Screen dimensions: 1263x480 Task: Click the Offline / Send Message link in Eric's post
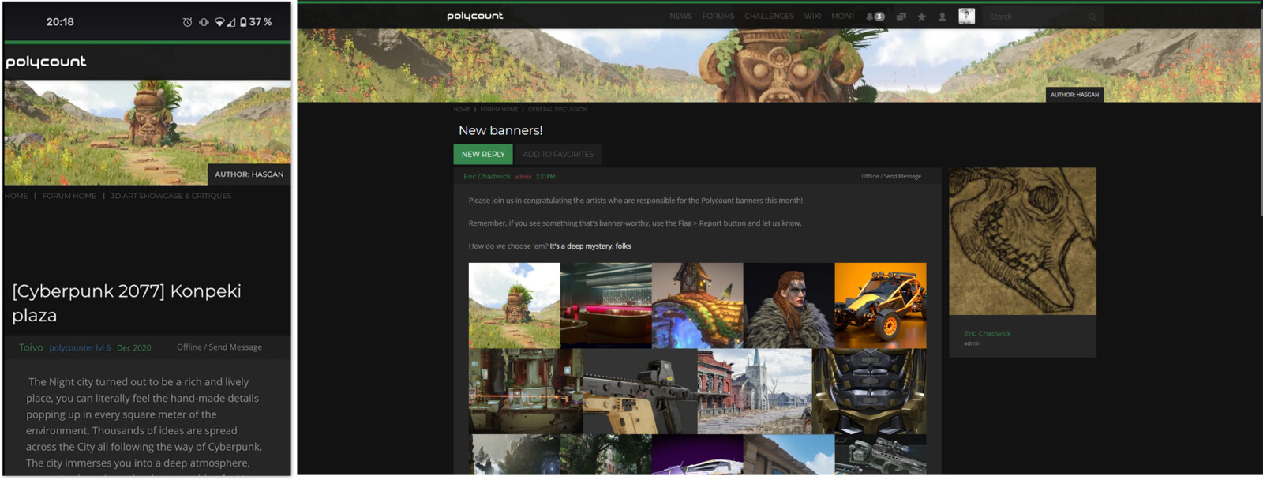(x=891, y=177)
